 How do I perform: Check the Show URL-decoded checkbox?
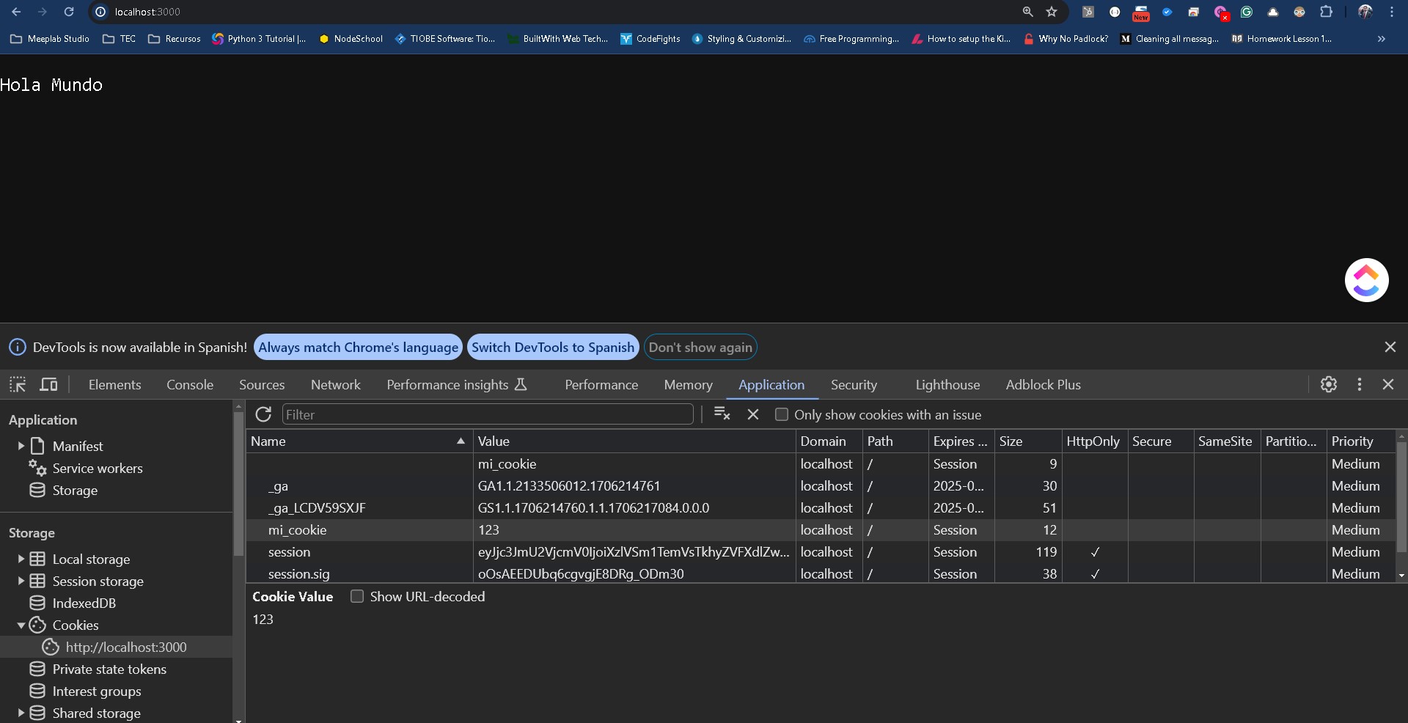[357, 596]
